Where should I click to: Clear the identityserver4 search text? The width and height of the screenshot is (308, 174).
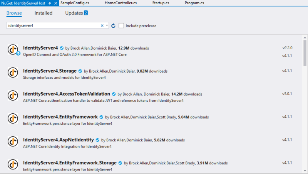102,25
